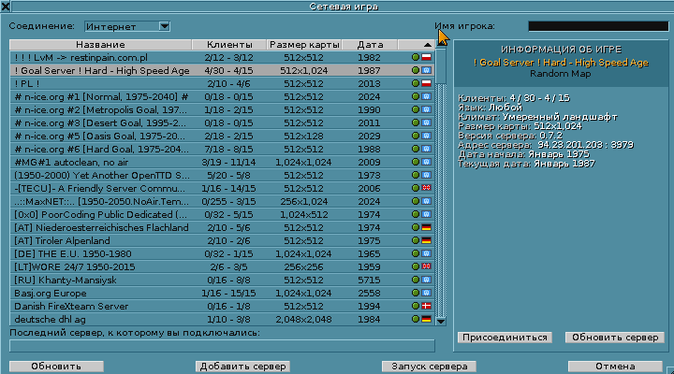Select '#MG#1 autoclean, no air' server

(x=222, y=162)
